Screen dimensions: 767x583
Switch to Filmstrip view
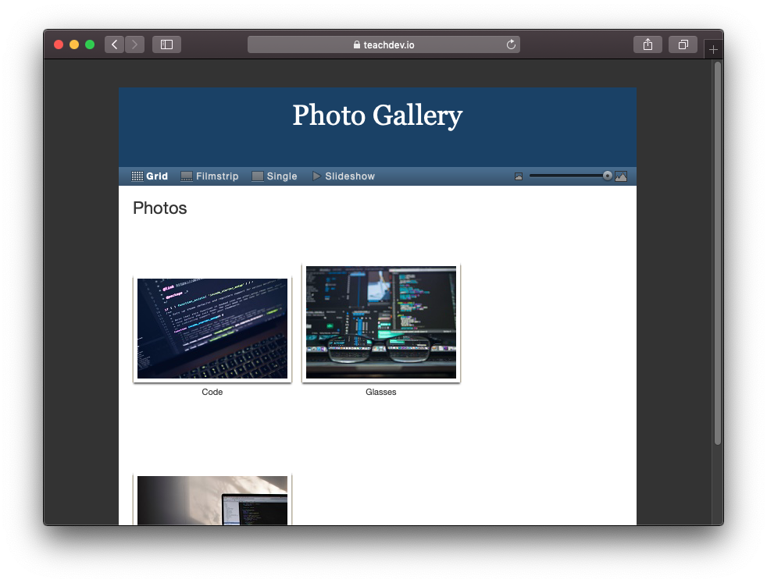coord(209,176)
